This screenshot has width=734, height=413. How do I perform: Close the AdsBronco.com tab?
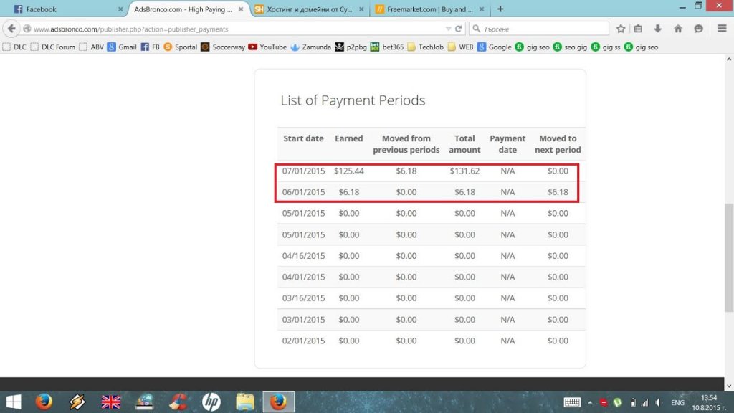[x=241, y=9]
